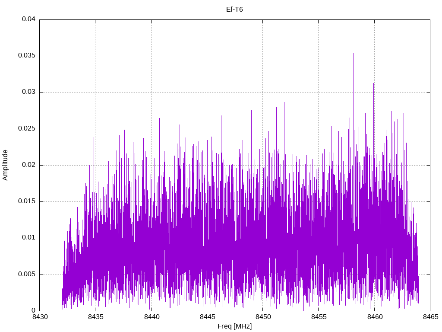The image size is (442, 332).
Task: Click the y-axis tick label 0.03
Action: 29,92
